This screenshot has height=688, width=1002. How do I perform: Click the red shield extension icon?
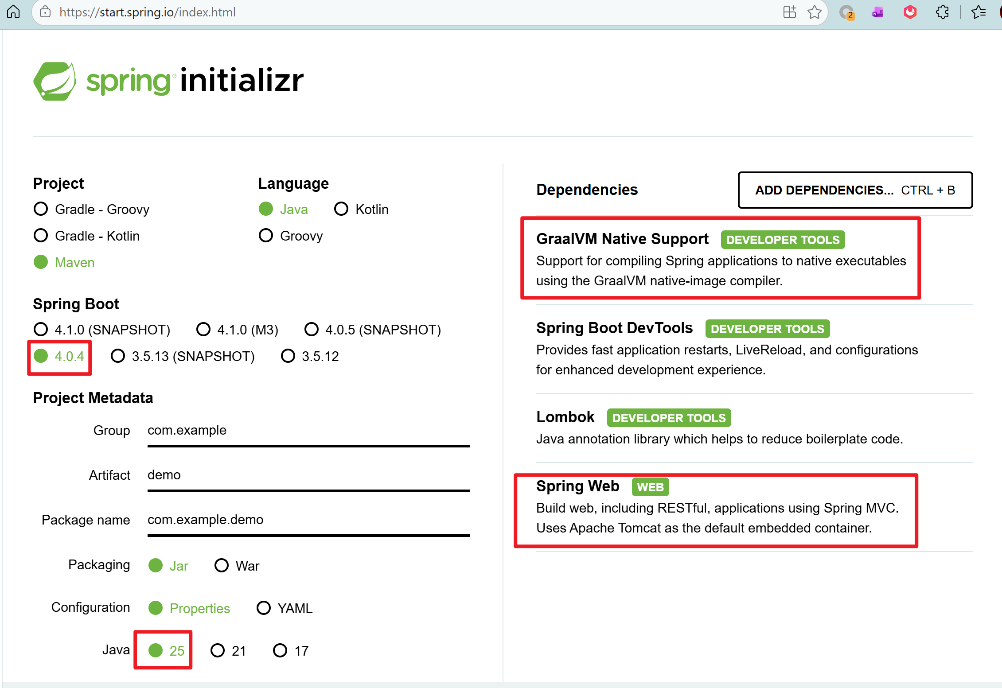coord(910,12)
